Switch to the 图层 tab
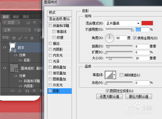Image resolution: width=162 pixels, height=119 pixels. pos(6,17)
